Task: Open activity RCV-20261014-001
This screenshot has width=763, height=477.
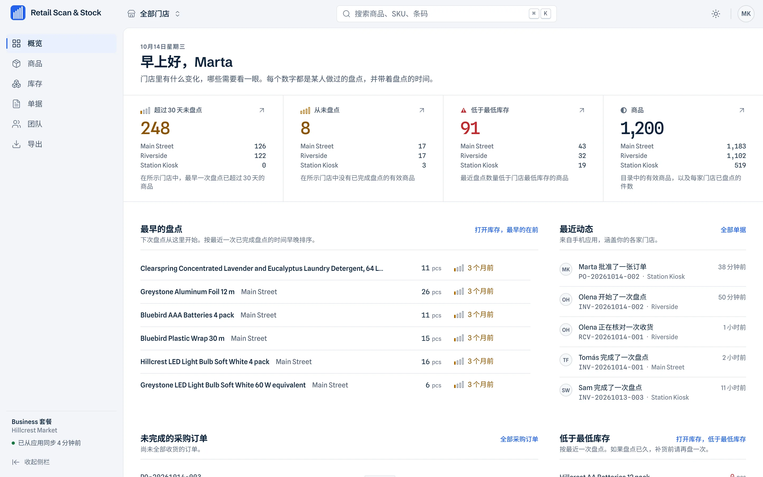Action: click(x=653, y=332)
